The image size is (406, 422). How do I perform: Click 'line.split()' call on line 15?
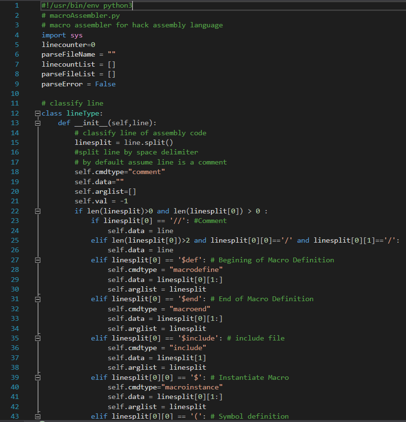point(148,142)
